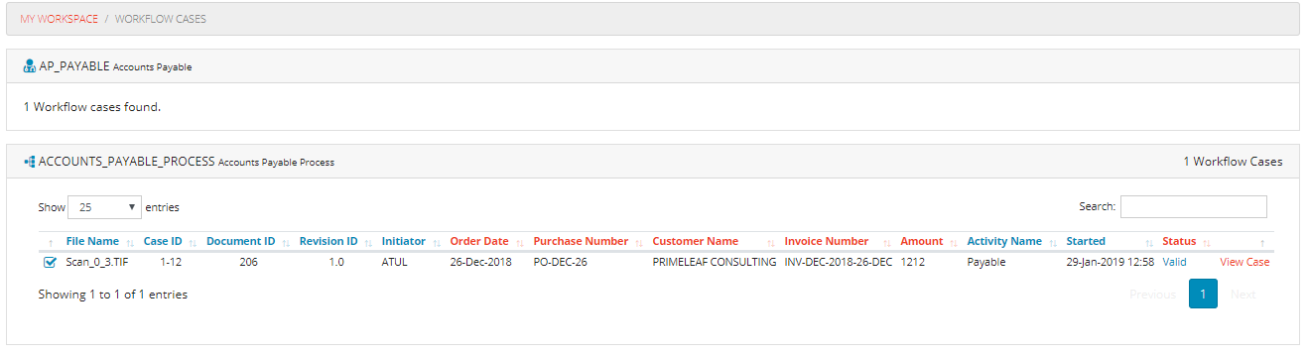Sort table by Order Date column
The width and height of the screenshot is (1309, 357).
[x=479, y=241]
